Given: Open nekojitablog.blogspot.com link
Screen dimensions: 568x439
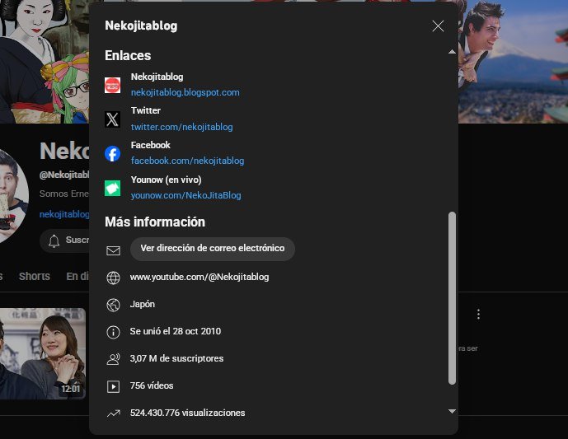Looking at the screenshot, I should click(185, 92).
